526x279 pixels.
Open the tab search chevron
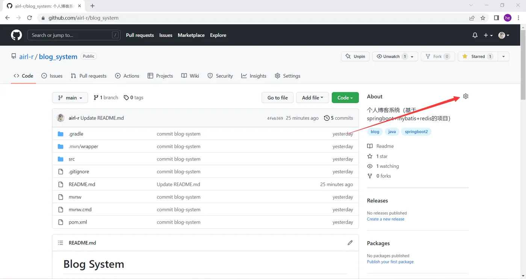pos(471,5)
